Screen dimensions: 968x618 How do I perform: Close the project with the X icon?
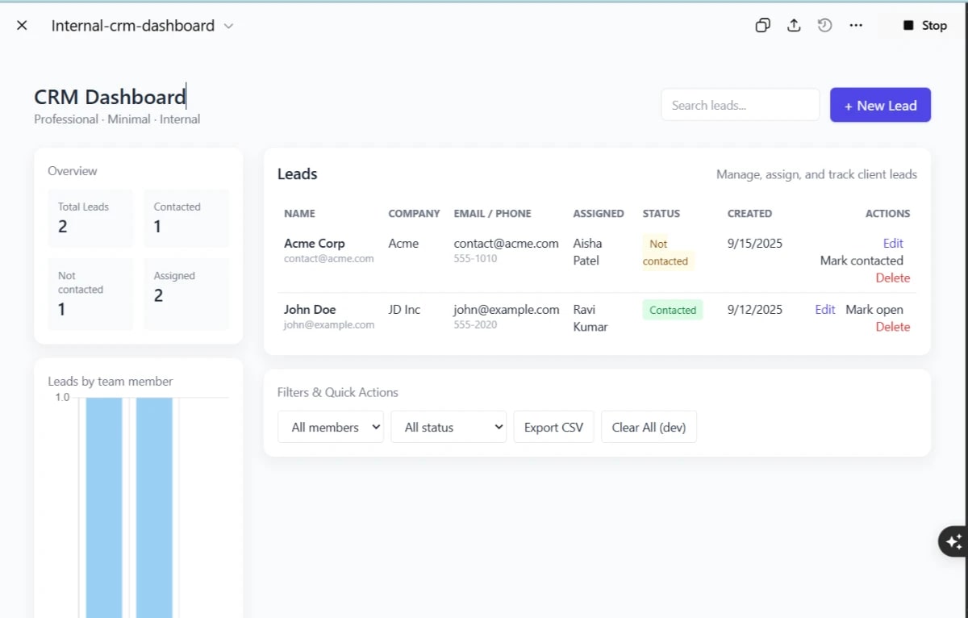22,25
